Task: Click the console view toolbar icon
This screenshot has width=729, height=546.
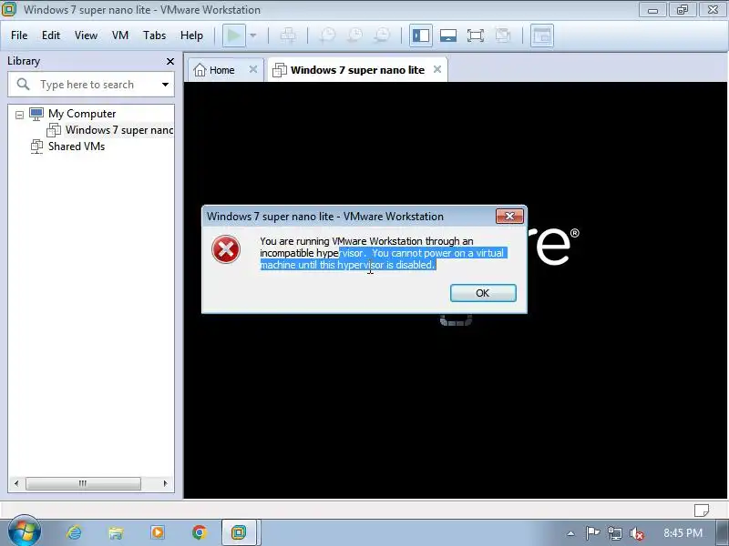Action: point(541,35)
